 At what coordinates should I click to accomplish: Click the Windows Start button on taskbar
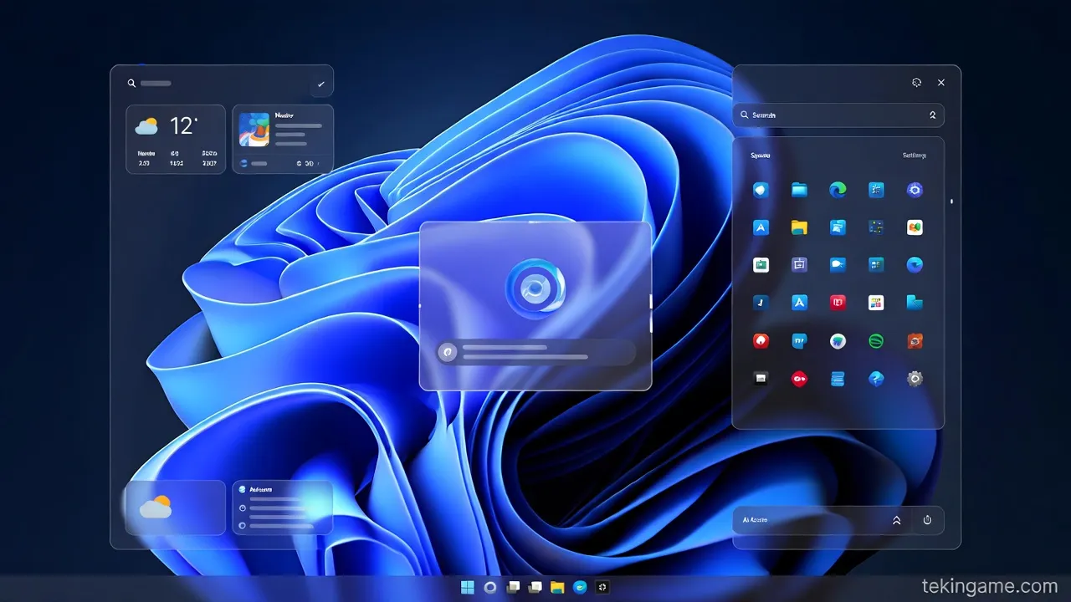coord(468,587)
